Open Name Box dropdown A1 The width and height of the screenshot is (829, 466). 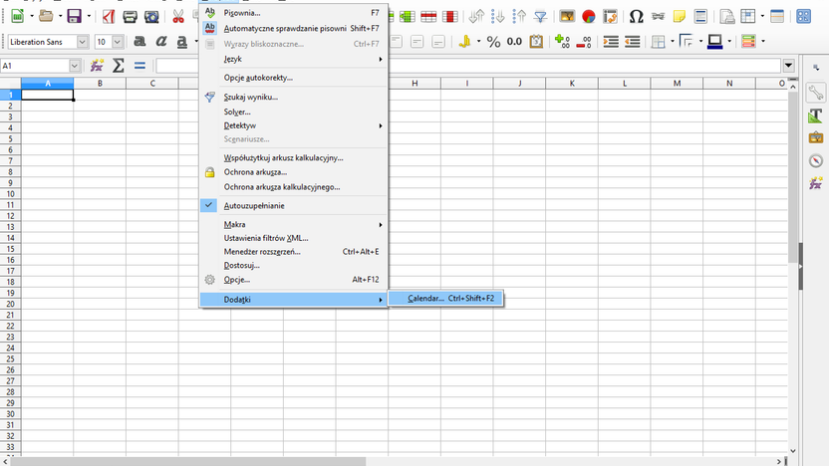[x=75, y=66]
